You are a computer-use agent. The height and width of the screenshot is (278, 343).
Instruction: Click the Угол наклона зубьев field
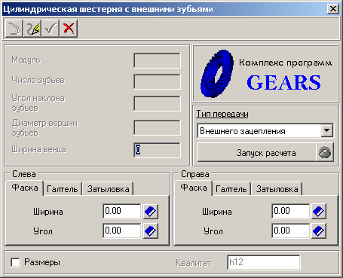coord(157,103)
